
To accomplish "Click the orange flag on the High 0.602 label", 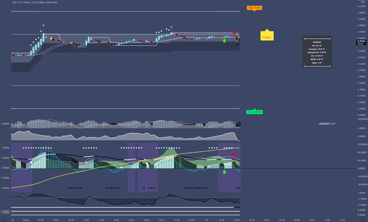I will pyautogui.click(x=254, y=7).
